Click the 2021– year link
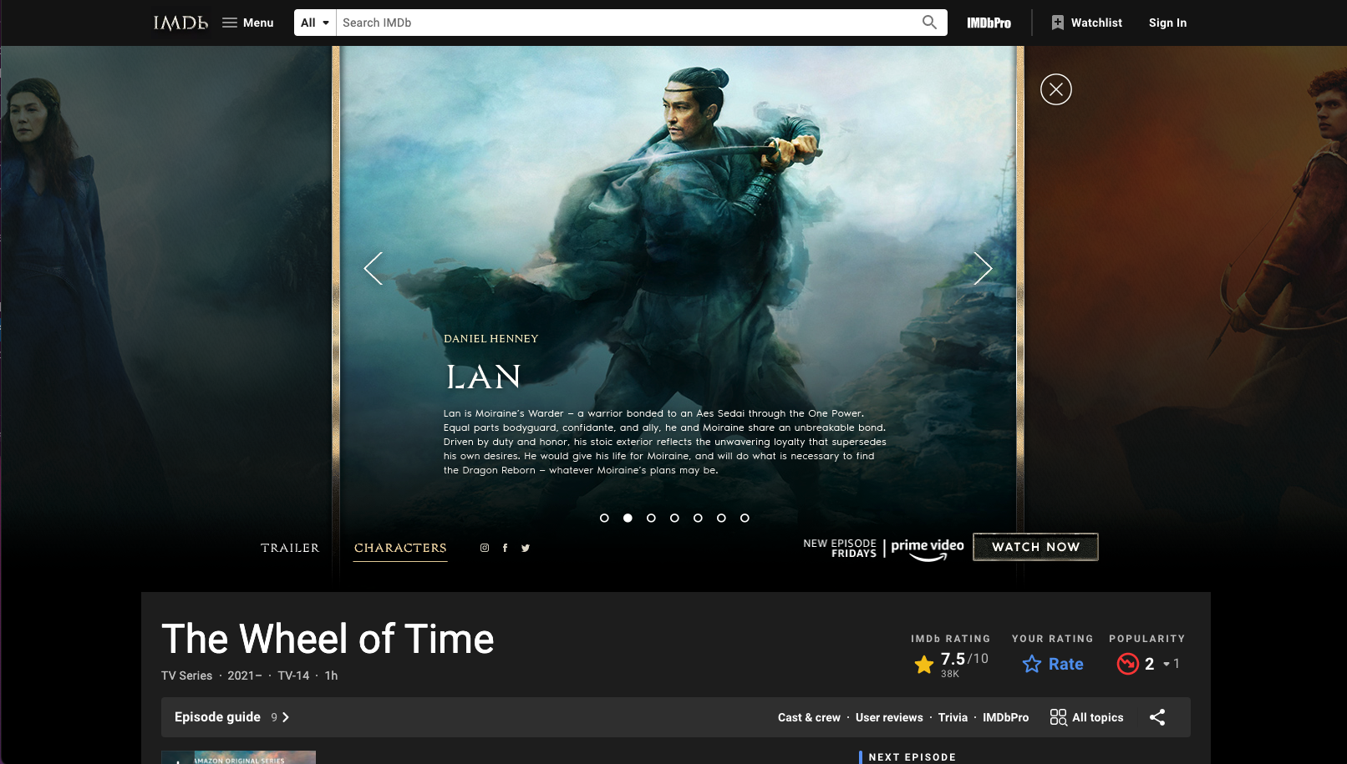 pos(245,675)
